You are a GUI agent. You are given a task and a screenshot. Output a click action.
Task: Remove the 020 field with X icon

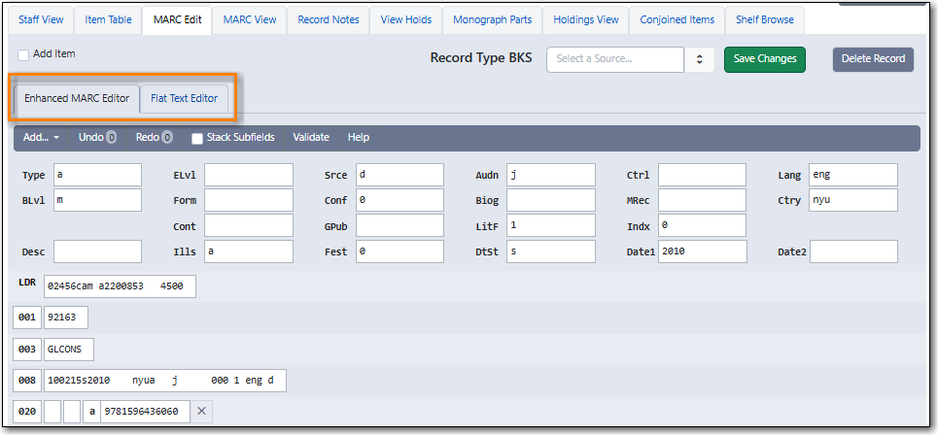[201, 412]
